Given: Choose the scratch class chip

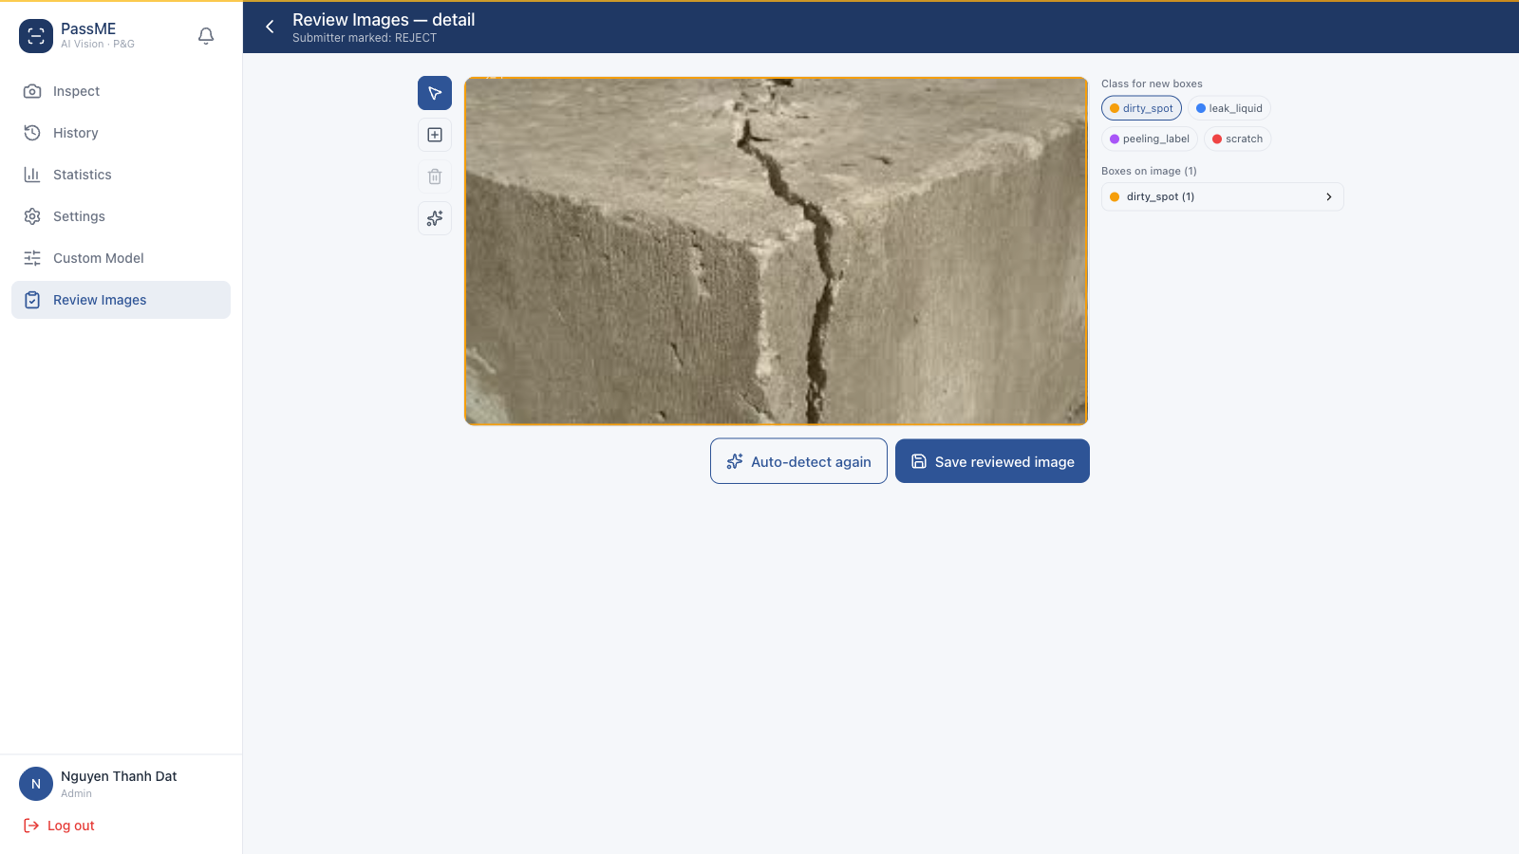Looking at the screenshot, I should coord(1237,139).
